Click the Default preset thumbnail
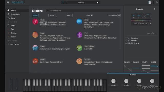This screenshot has height=92, width=164. coord(141,19)
